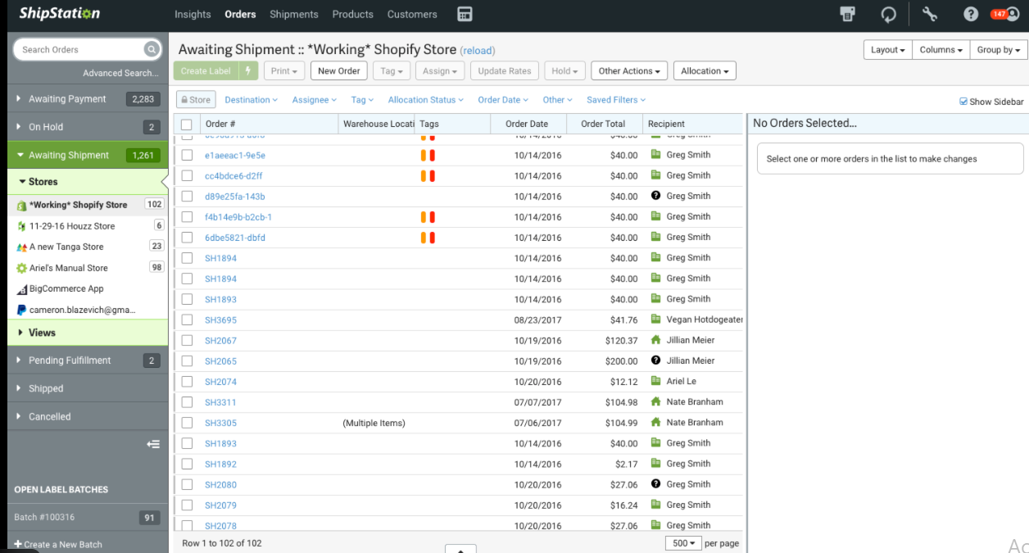Open help via the question mark icon
The height and width of the screenshot is (553, 1029).
click(971, 14)
